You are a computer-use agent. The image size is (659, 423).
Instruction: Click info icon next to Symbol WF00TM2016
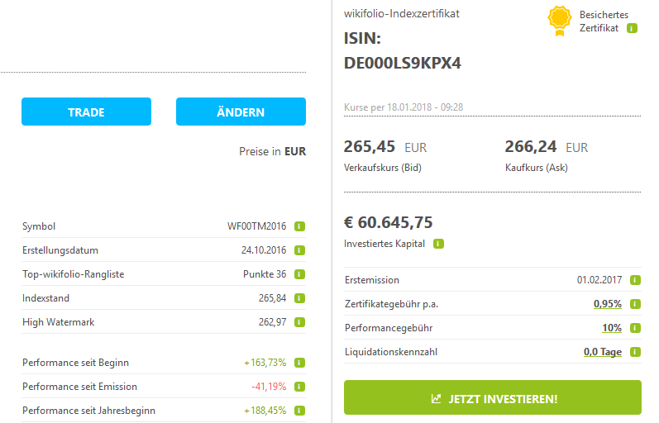[x=300, y=226]
